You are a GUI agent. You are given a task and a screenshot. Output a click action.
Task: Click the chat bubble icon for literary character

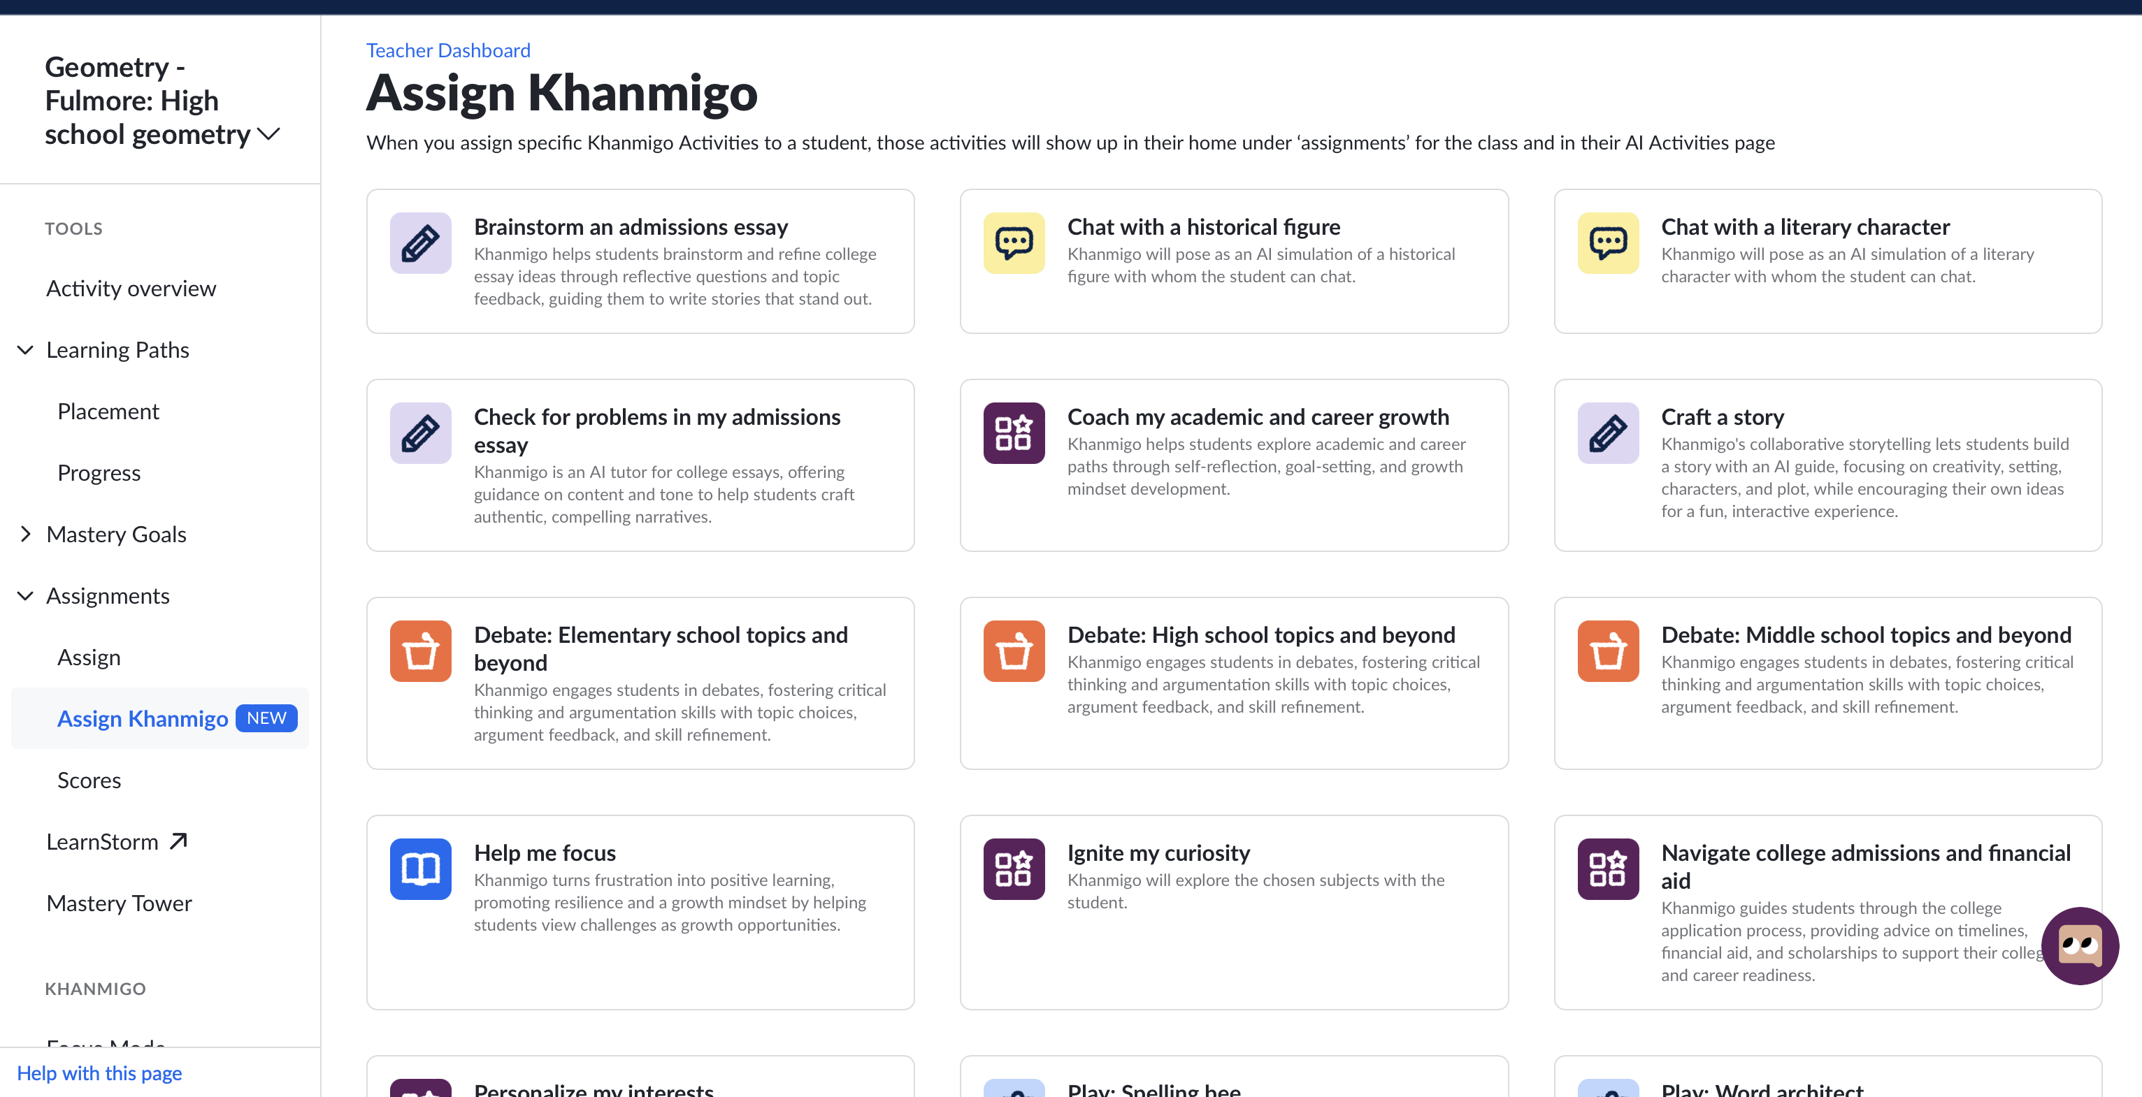click(x=1607, y=242)
